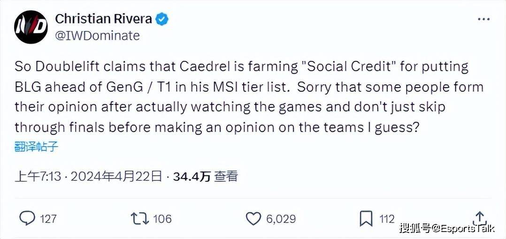The height and width of the screenshot is (239, 506).
Task: Click the 翻译帖子 translate post link
Action: (x=36, y=146)
